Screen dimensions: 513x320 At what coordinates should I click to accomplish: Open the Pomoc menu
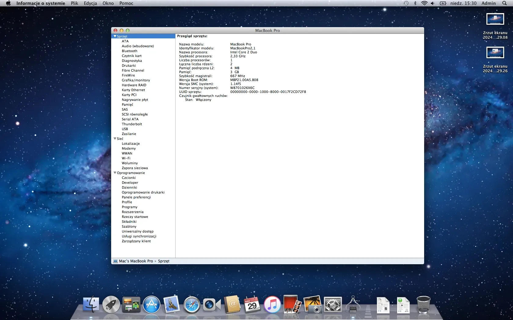(x=126, y=3)
